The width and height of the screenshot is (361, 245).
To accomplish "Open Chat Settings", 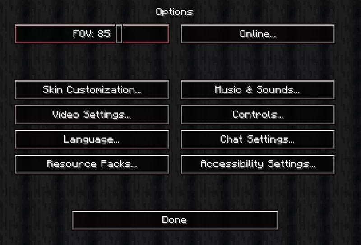I will point(258,139).
